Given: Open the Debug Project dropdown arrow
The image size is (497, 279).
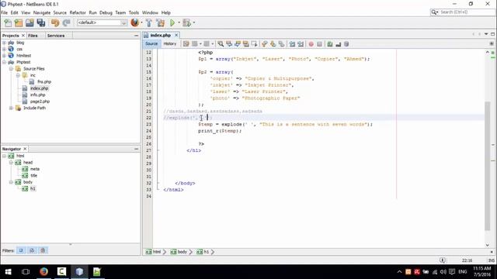Looking at the screenshot, I should click(194, 22).
